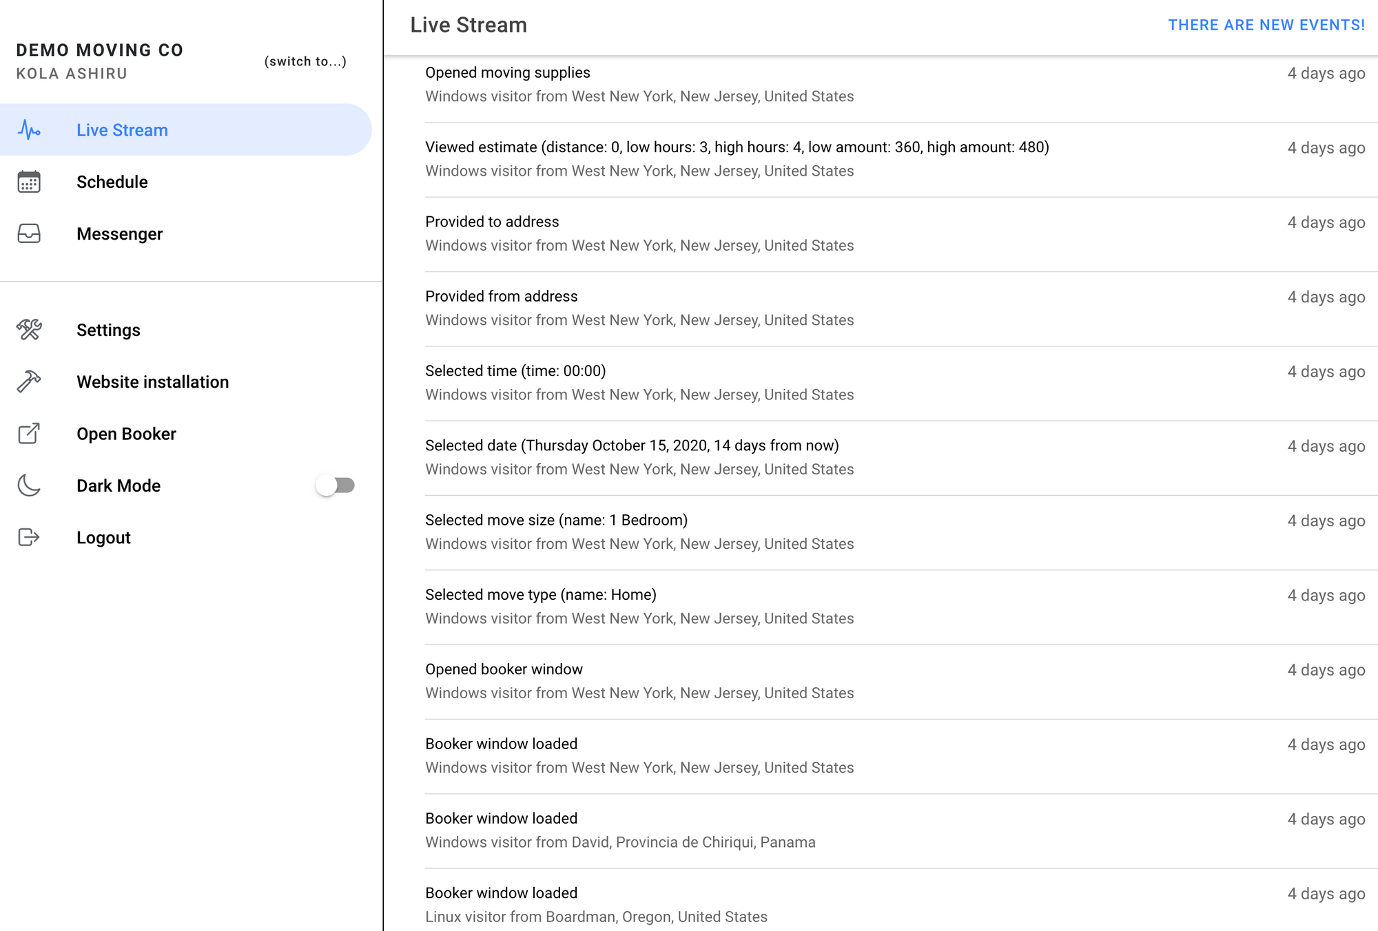Go to the Messenger menu item

(x=120, y=234)
